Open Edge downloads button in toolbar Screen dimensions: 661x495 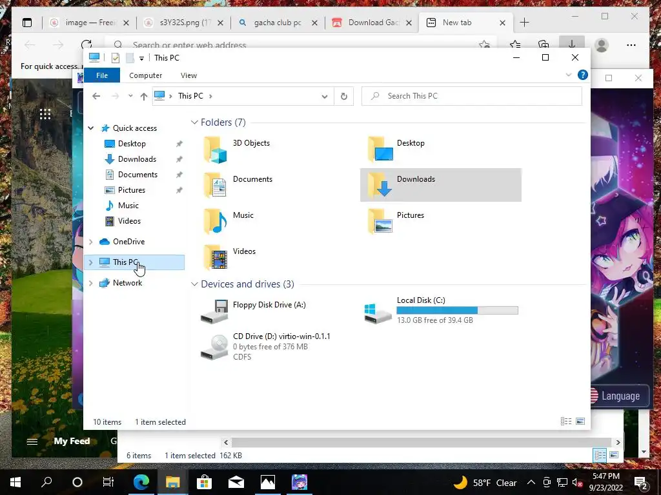572,44
